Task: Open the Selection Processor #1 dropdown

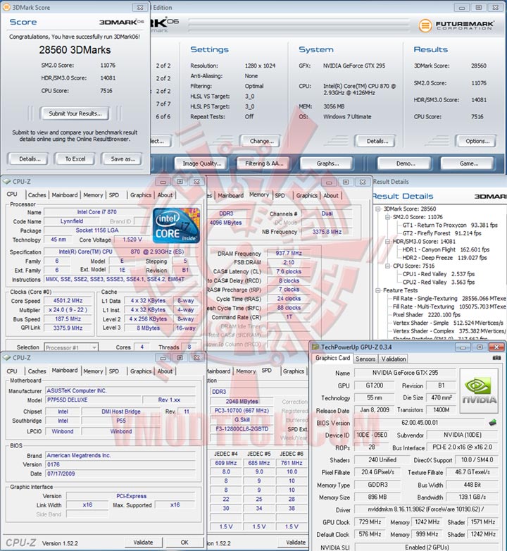Action: 70,347
